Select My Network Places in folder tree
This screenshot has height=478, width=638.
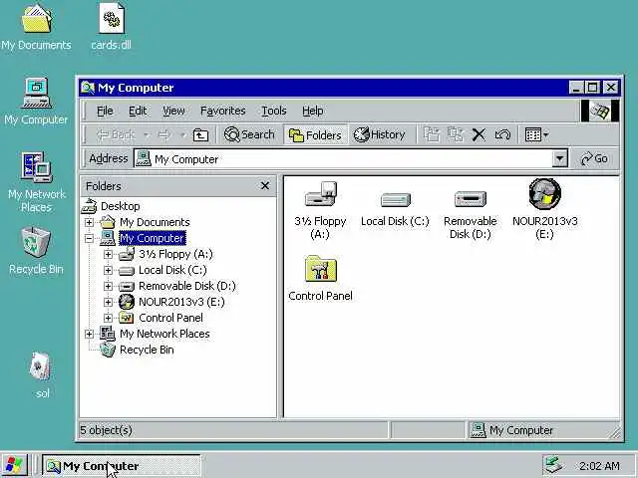(164, 335)
